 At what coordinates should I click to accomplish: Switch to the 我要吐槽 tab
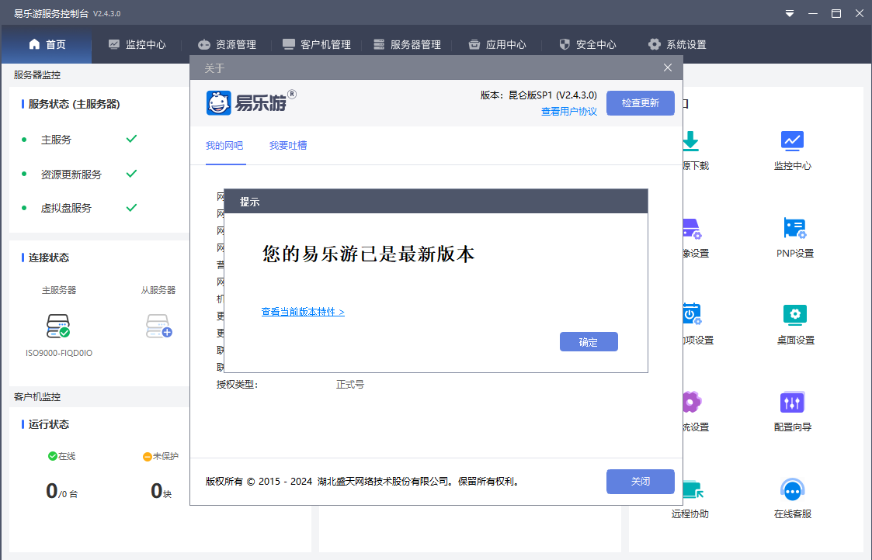tap(288, 146)
